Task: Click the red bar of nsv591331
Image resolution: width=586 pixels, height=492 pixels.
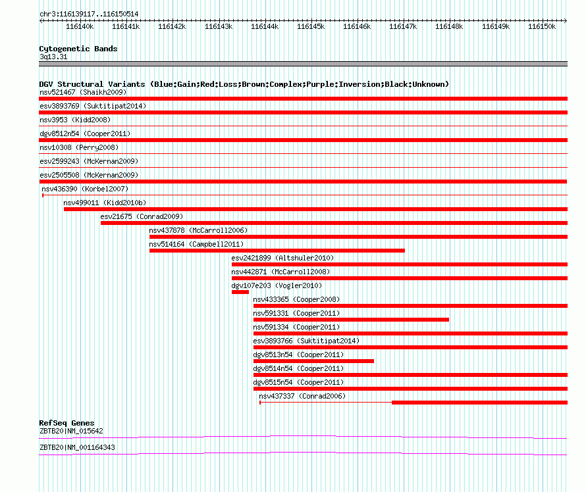Action: (352, 320)
